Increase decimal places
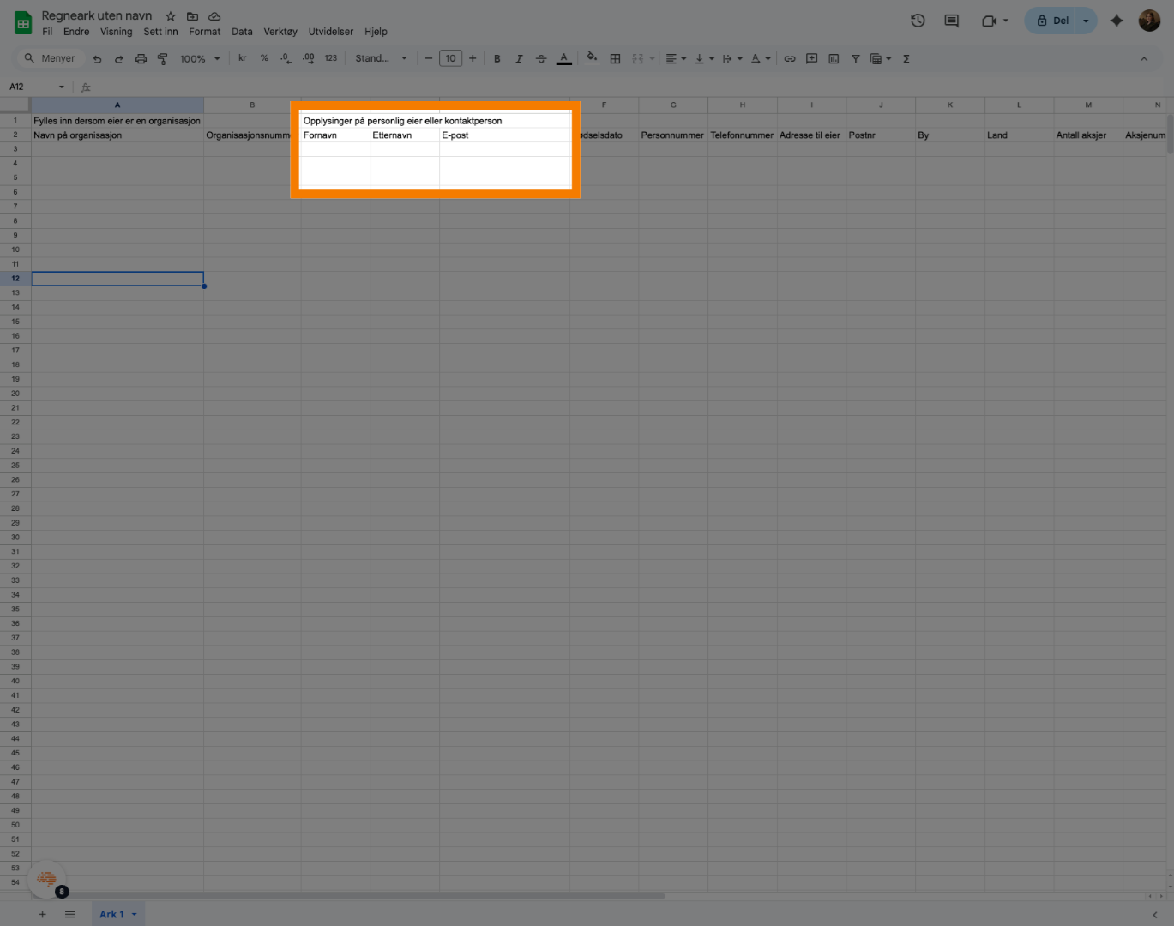 [x=308, y=58]
